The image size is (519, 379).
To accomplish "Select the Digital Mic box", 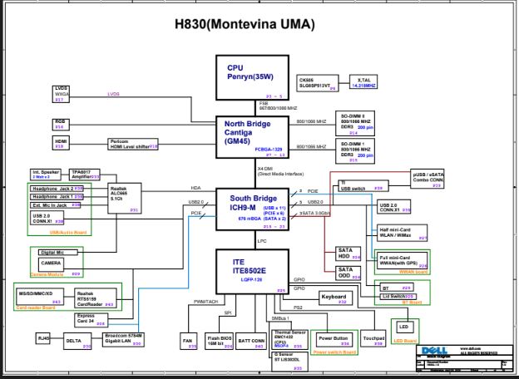I will click(58, 253).
